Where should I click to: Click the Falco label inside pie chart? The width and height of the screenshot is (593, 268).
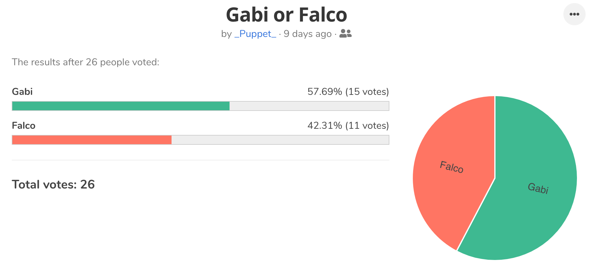[x=452, y=167]
